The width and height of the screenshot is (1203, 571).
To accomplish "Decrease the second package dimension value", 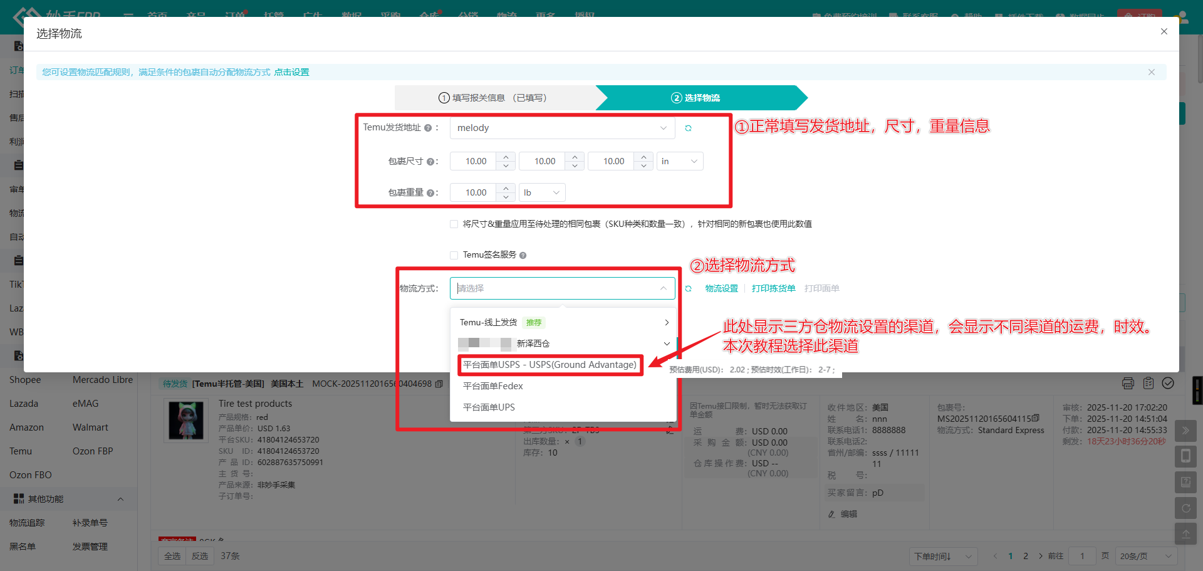I will click(x=575, y=166).
